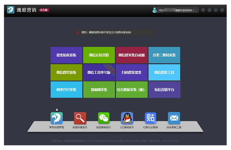Open the 微信定位营销 tile
231x150 pixels.
click(99, 55)
